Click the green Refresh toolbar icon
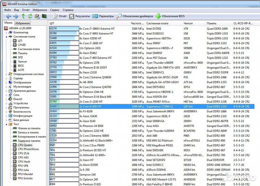This screenshot has width=260, height=186. [x=30, y=16]
